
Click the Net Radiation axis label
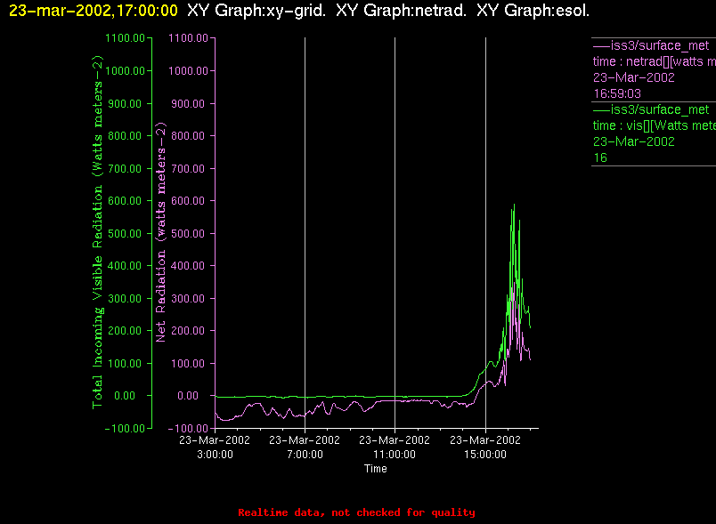tap(160, 232)
